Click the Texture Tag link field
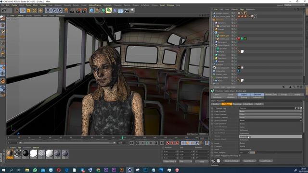 (266, 108)
